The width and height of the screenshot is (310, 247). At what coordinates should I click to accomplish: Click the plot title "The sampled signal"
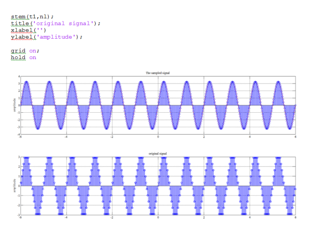(158, 73)
